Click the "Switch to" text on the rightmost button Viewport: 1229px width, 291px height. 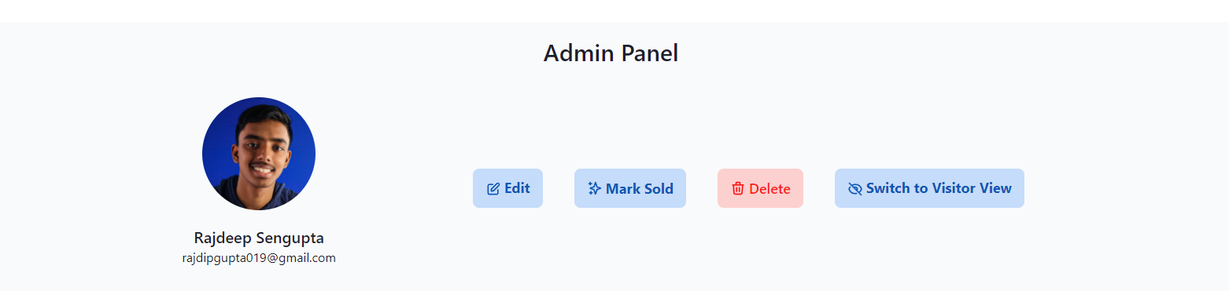(897, 188)
